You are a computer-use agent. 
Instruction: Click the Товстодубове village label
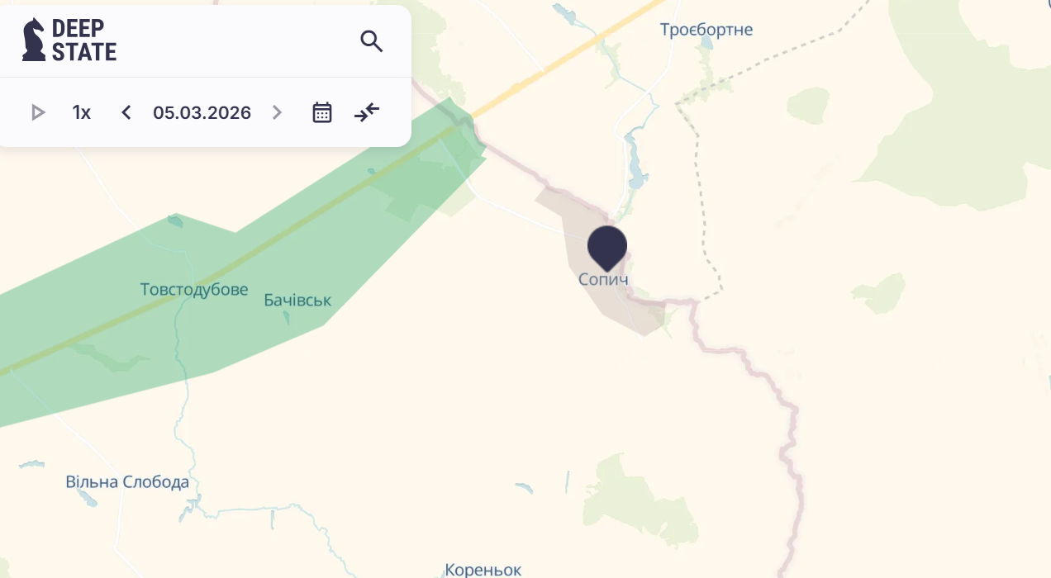pos(194,289)
